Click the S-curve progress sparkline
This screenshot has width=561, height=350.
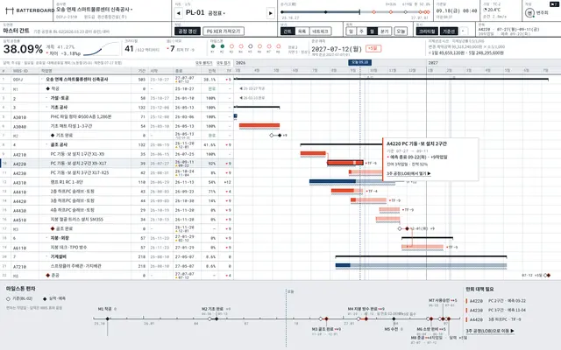pyautogui.click(x=102, y=49)
